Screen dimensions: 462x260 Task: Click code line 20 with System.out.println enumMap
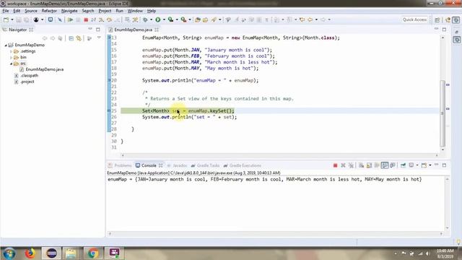[200, 80]
